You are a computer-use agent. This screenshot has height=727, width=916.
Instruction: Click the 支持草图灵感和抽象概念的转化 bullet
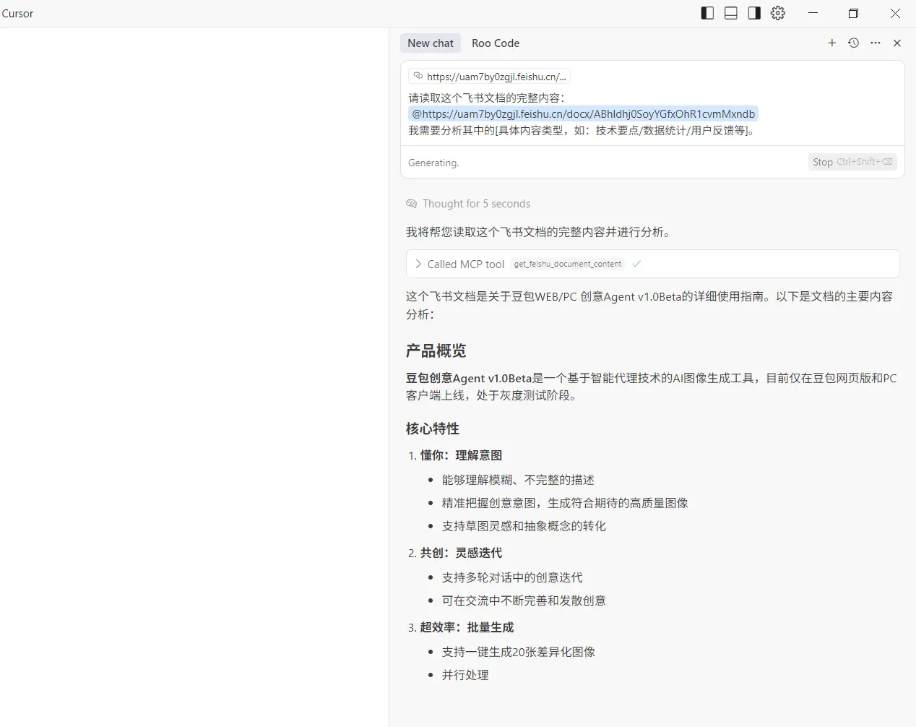(x=524, y=526)
